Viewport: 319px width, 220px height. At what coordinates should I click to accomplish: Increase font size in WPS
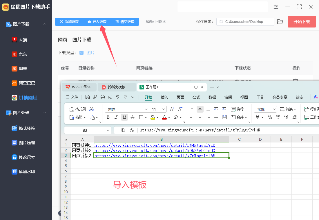tap(172, 109)
